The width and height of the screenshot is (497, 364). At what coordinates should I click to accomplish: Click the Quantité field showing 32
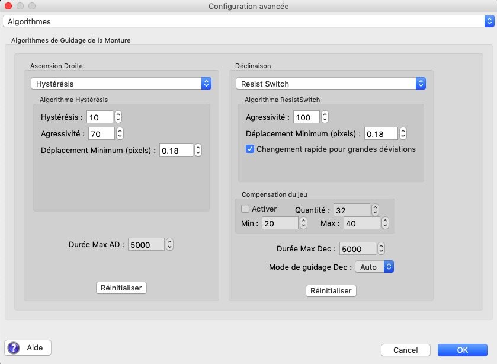pyautogui.click(x=351, y=210)
